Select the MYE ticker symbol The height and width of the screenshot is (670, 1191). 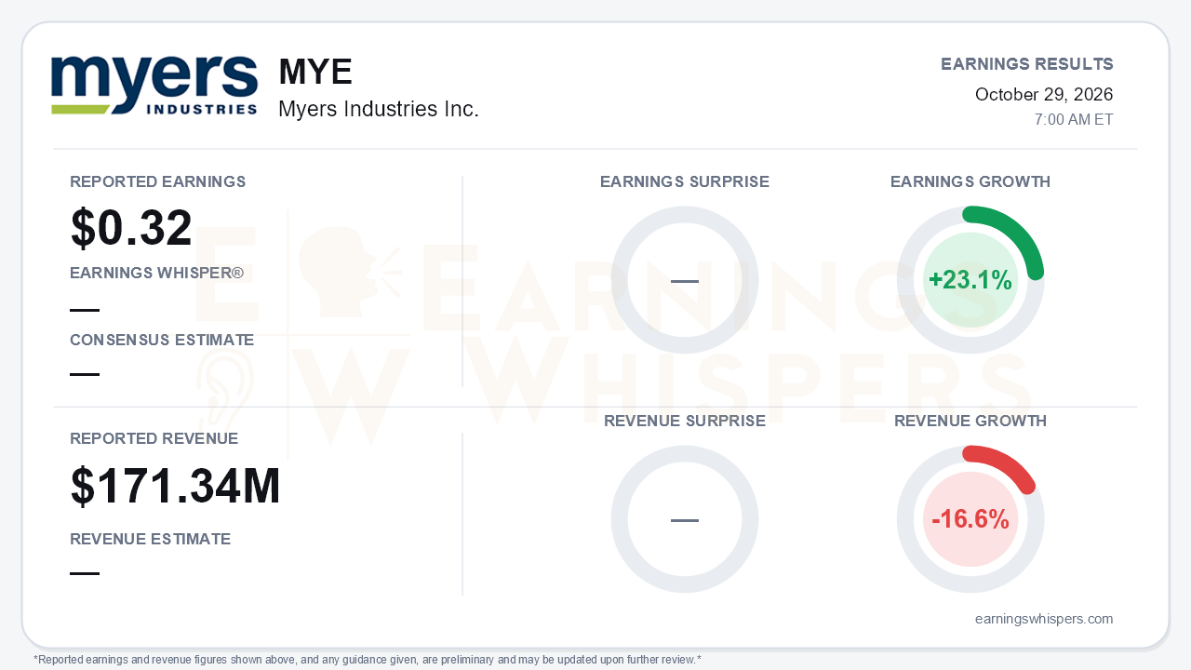(x=315, y=73)
